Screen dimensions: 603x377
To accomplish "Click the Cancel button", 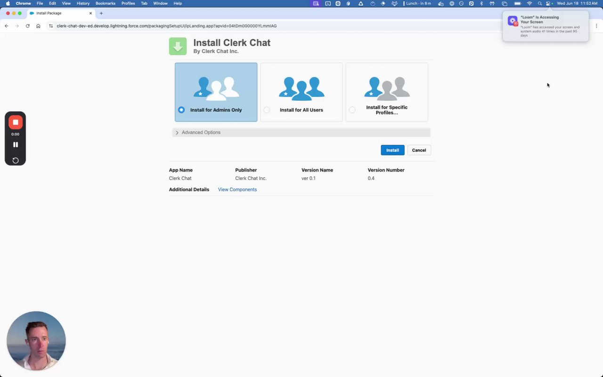I will pyautogui.click(x=419, y=150).
